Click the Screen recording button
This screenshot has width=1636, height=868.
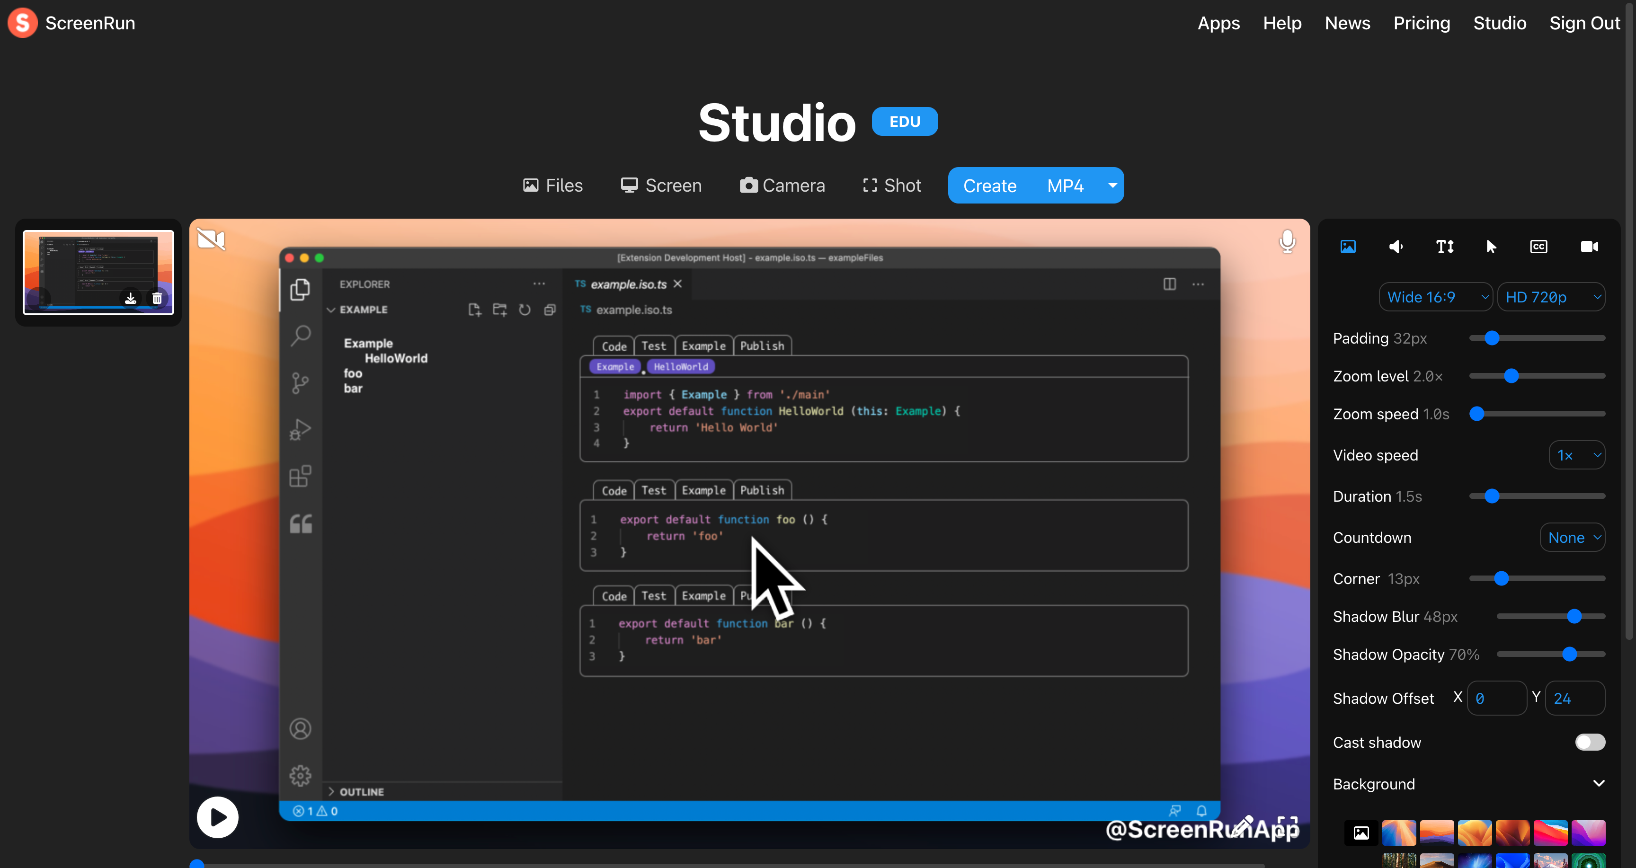661,186
